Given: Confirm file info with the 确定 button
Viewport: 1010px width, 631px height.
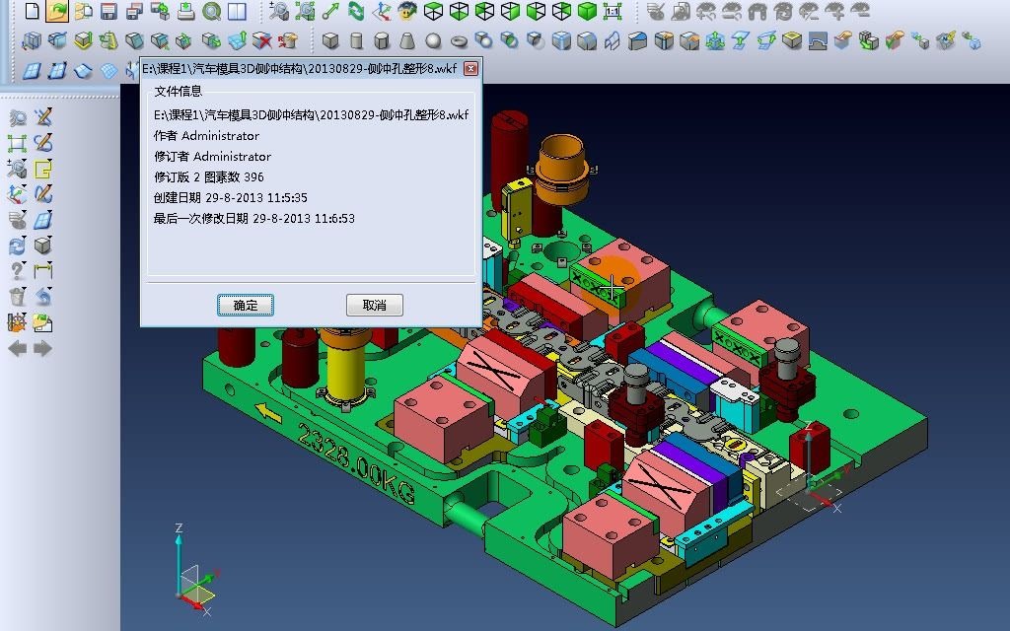Looking at the screenshot, I should point(245,306).
